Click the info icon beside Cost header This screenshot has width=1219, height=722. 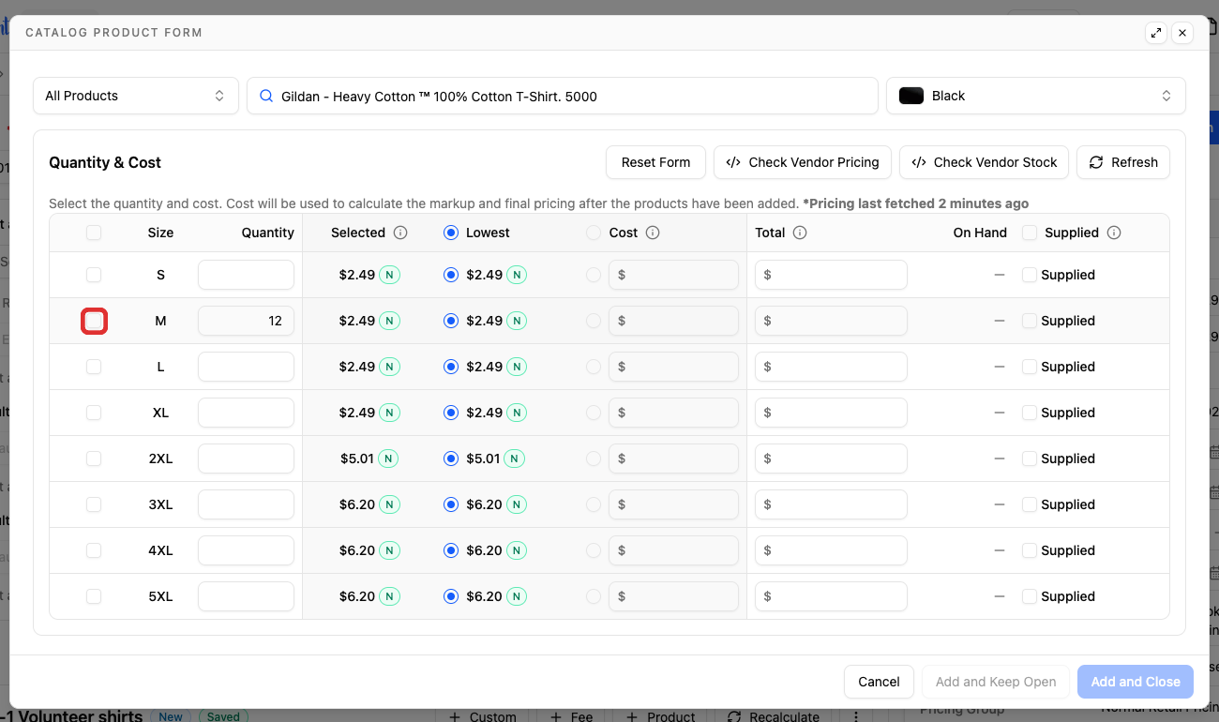pos(653,233)
